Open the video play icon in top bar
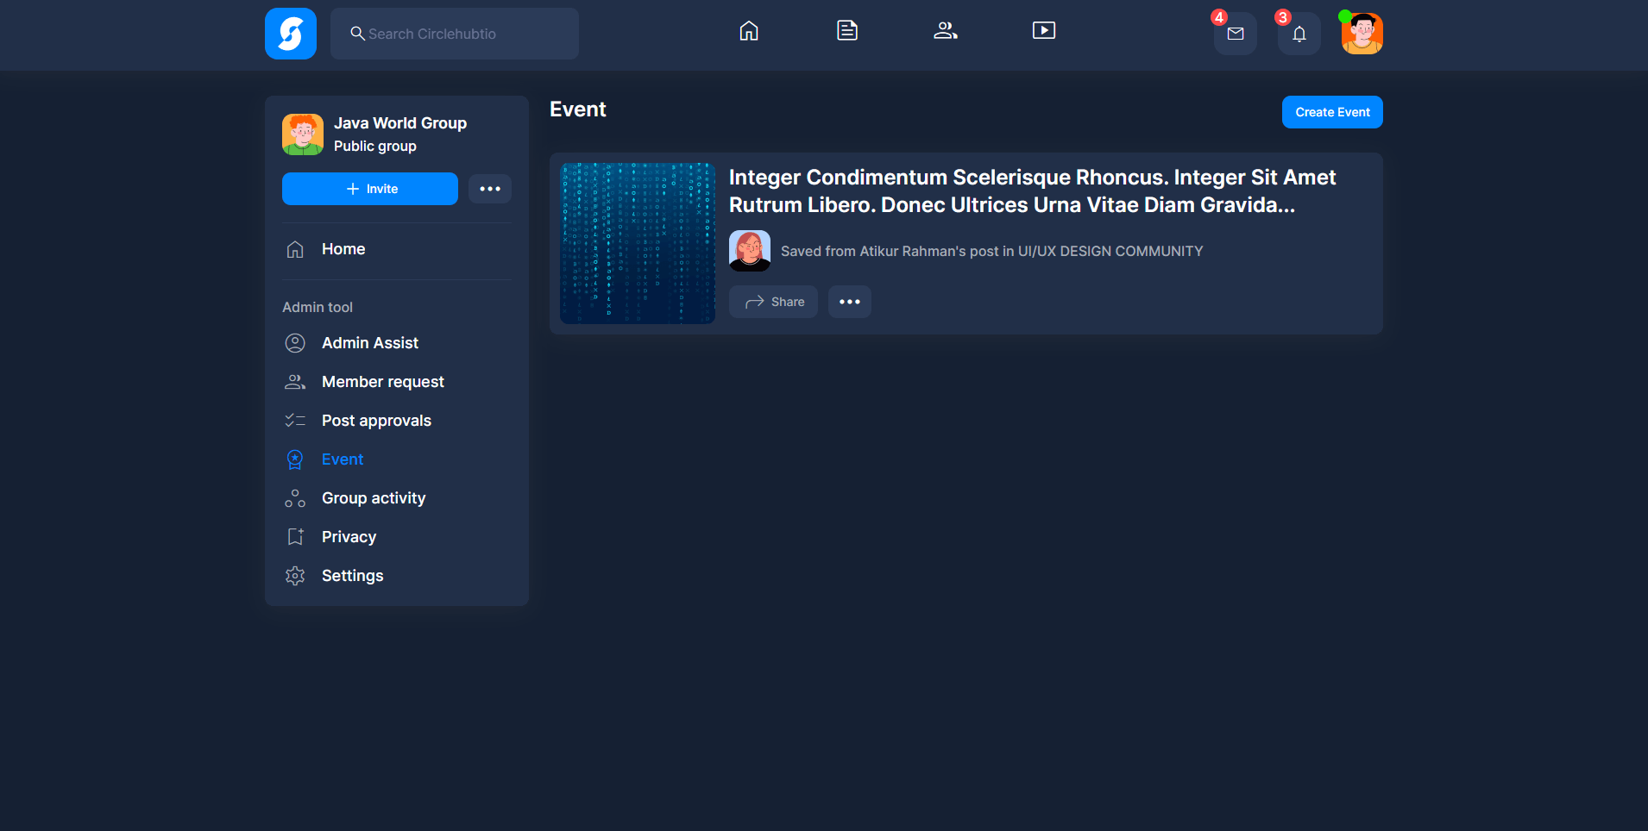1648x831 pixels. tap(1044, 31)
